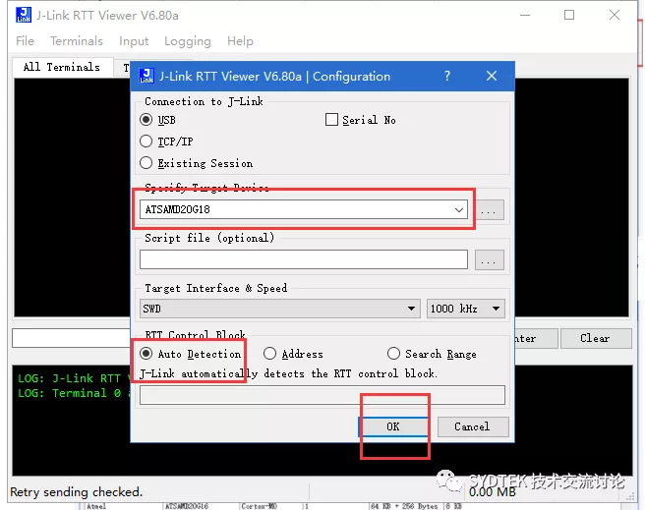Open the target device dropdown ATSAMD20G18

[x=304, y=209]
